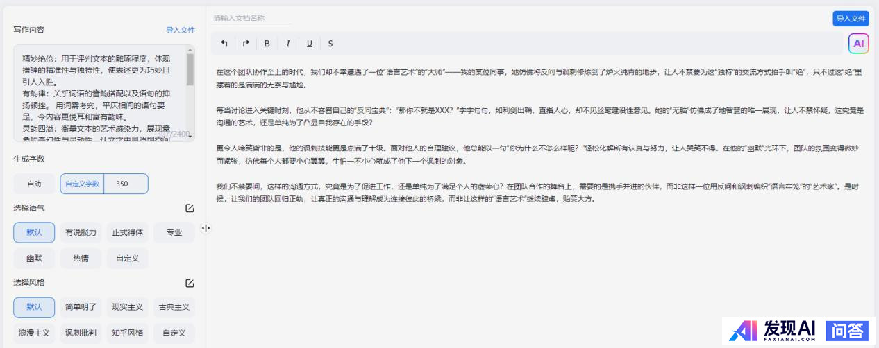The image size is (879, 348).
Task: Choose the 讽刺批判 style option
Action: coord(81,333)
